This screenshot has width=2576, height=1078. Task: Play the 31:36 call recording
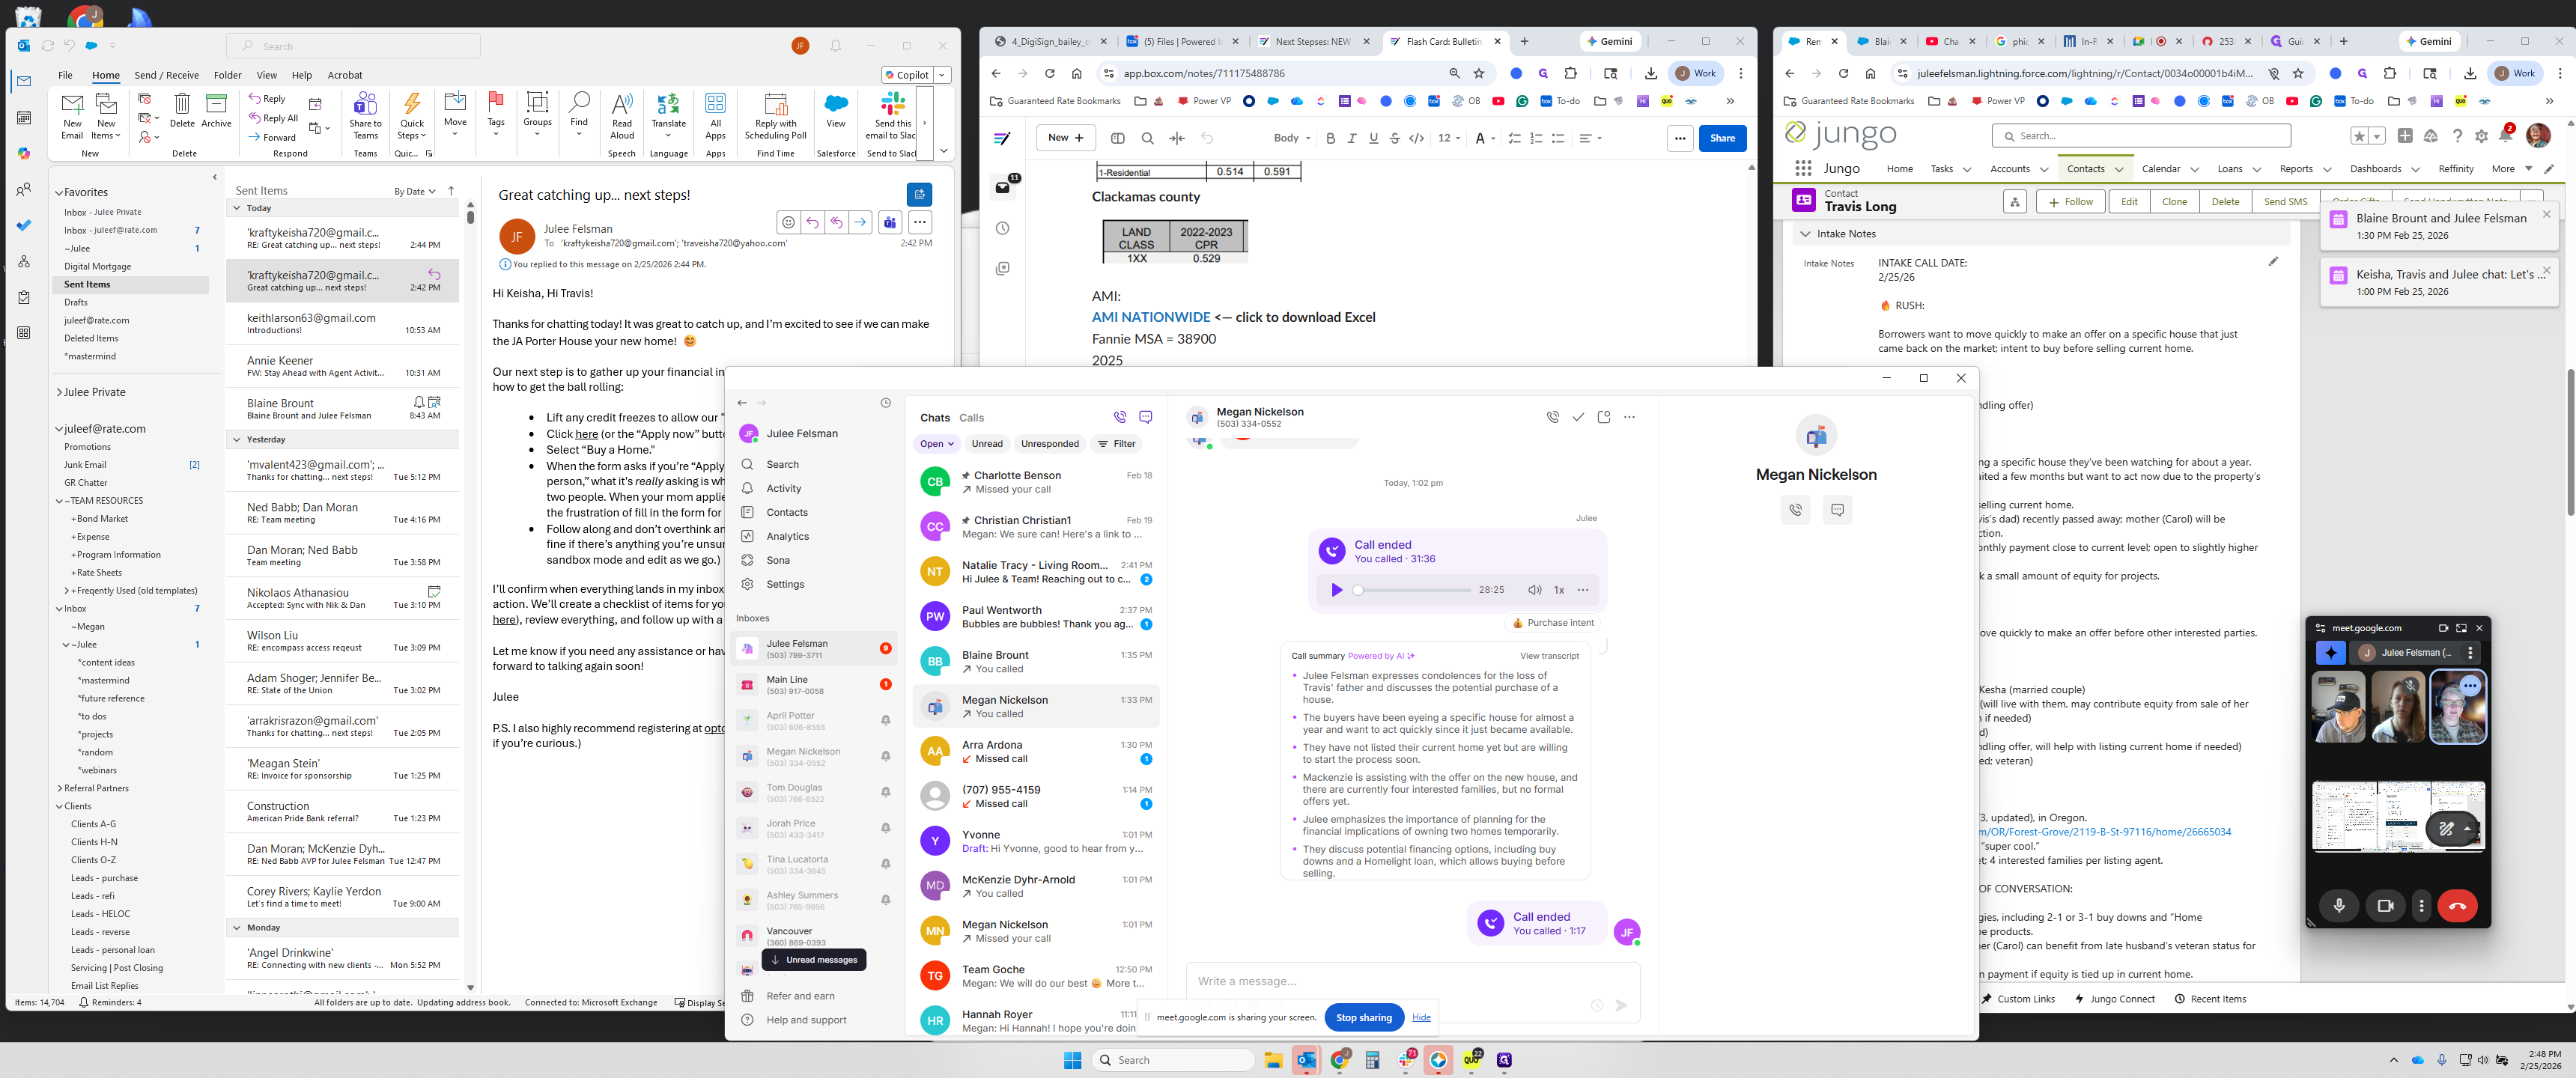point(1336,590)
